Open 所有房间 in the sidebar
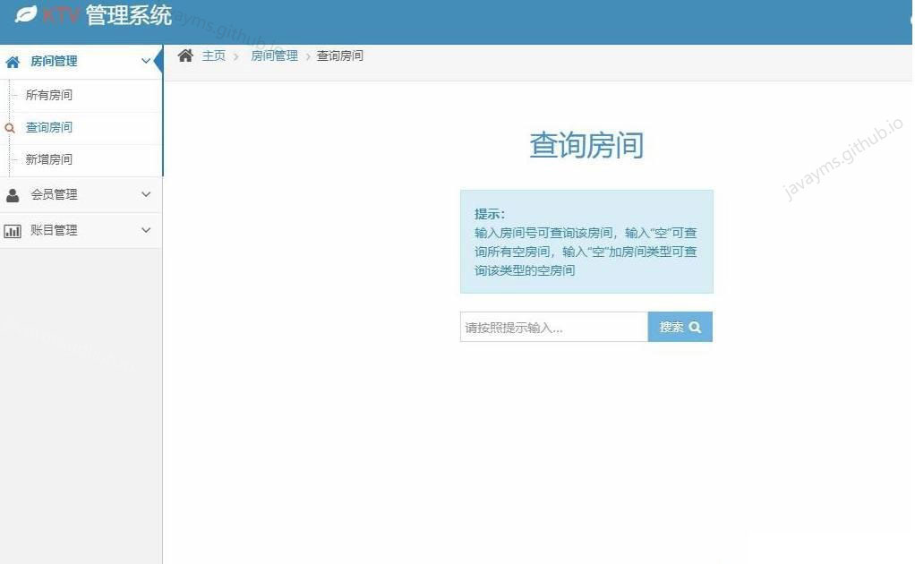The height and width of the screenshot is (564, 915). [49, 95]
